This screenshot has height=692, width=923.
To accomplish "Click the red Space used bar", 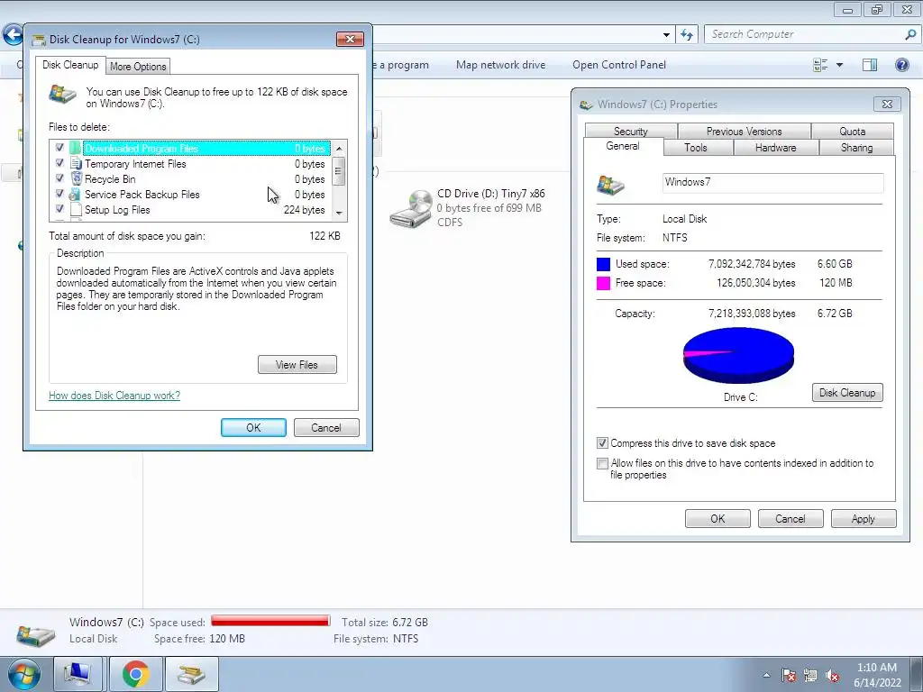I will (x=270, y=621).
